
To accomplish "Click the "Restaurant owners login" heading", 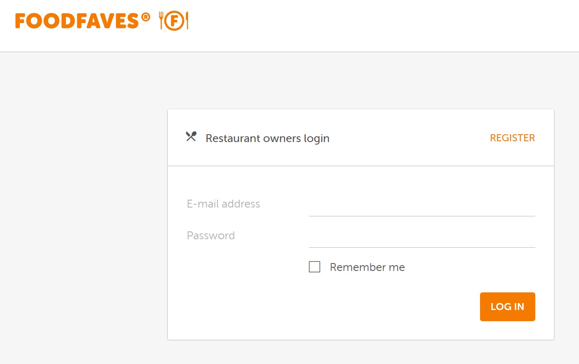I will (x=267, y=138).
